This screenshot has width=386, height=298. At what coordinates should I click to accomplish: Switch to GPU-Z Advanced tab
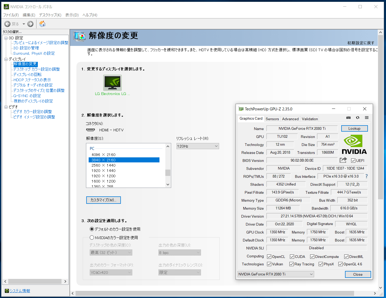[290, 119]
